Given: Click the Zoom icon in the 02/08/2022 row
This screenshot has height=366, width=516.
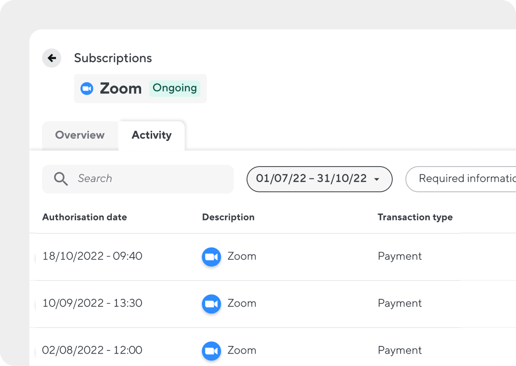Looking at the screenshot, I should click(x=211, y=351).
